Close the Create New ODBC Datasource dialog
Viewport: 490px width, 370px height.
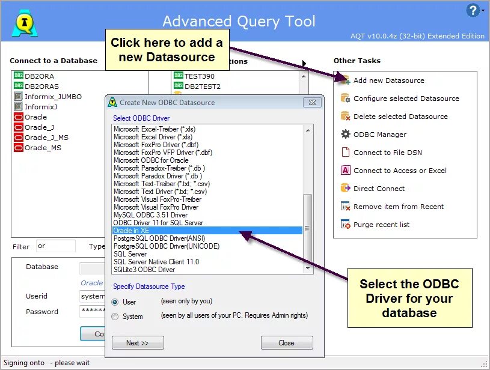point(312,103)
